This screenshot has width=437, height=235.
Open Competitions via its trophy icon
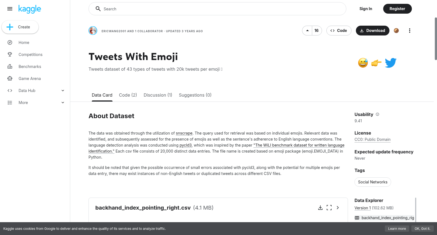(x=10, y=55)
